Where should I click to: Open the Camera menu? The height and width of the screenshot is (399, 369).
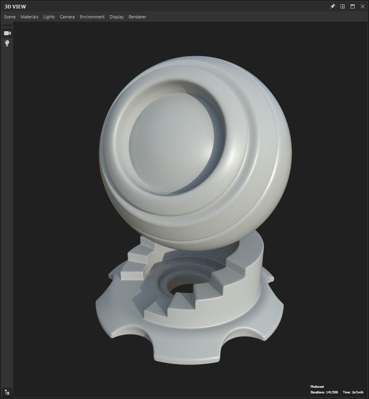pyautogui.click(x=67, y=17)
